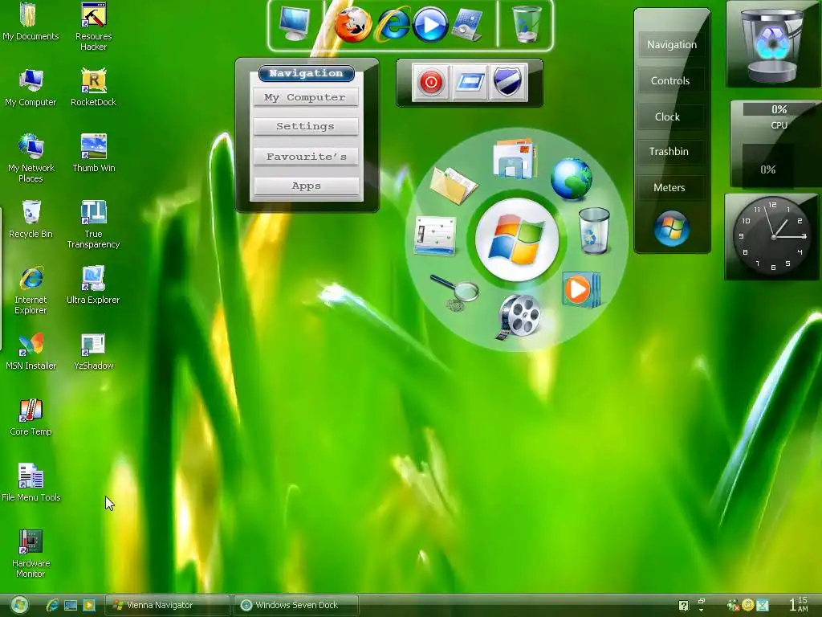
Task: Switch to the Windows Seven Dock taskbar button
Action: click(x=296, y=606)
